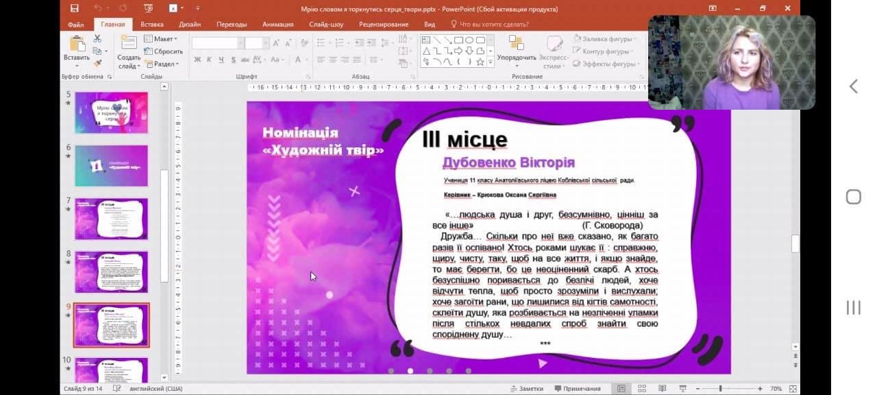Select the star shape in shapes gallery
877x395 pixels.
pos(480,62)
